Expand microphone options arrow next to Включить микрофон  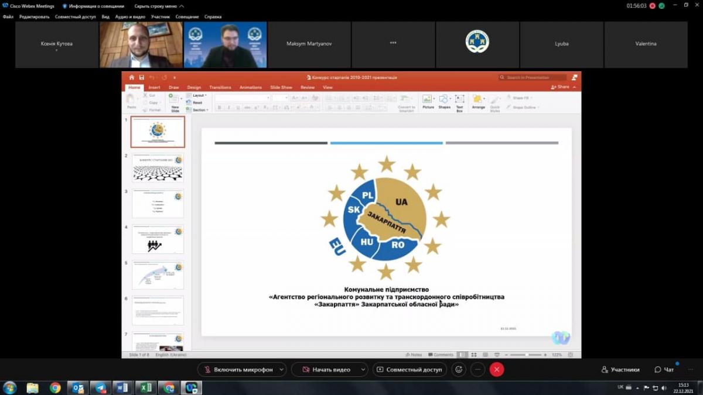tap(282, 369)
